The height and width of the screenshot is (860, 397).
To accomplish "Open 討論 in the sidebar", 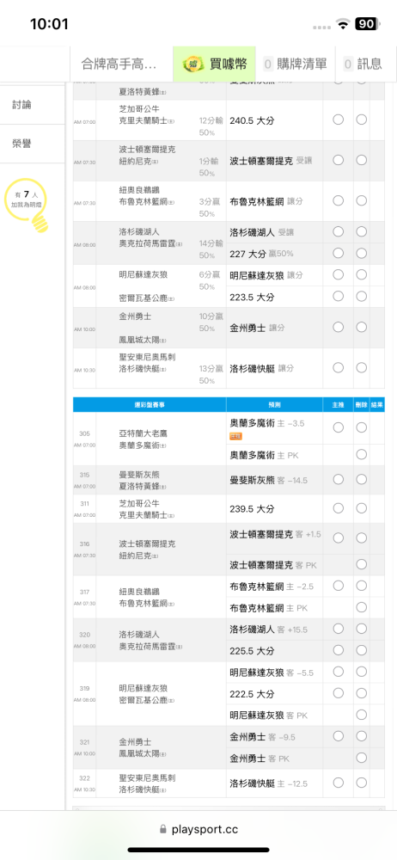I will point(22,104).
